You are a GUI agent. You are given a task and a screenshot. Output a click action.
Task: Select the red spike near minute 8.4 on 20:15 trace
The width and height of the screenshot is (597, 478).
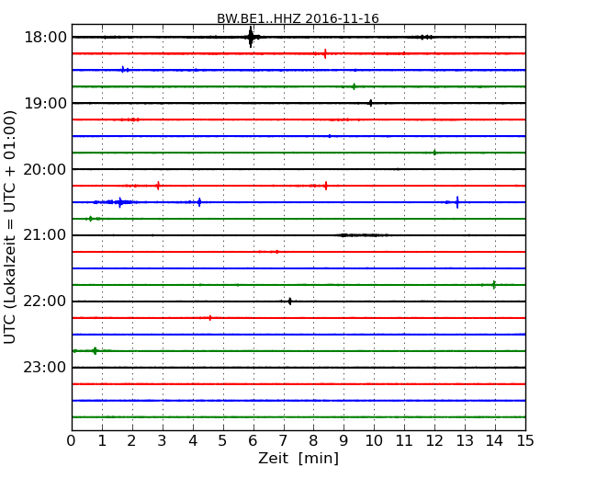(x=325, y=186)
